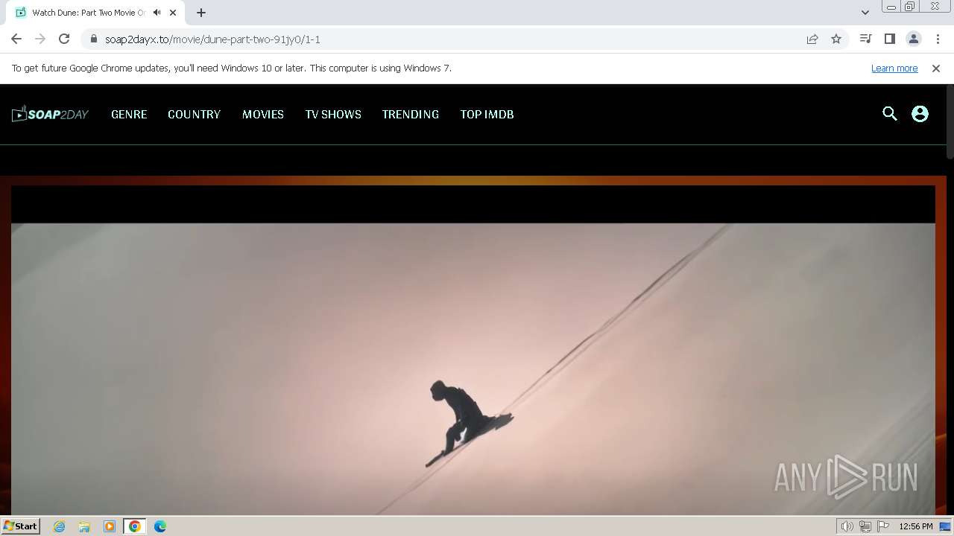Screen dimensions: 954x536
Task: Go to the Soap2Day home logo
Action: coord(50,114)
